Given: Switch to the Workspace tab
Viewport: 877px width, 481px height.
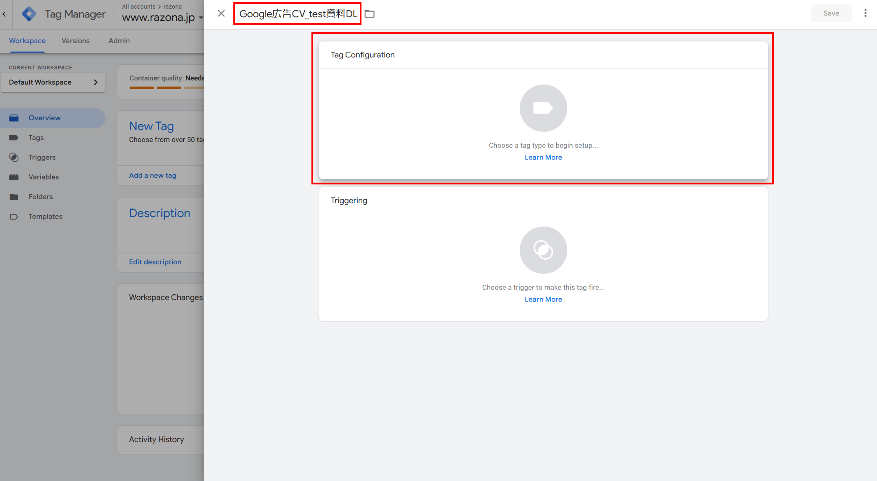Looking at the screenshot, I should coord(27,41).
